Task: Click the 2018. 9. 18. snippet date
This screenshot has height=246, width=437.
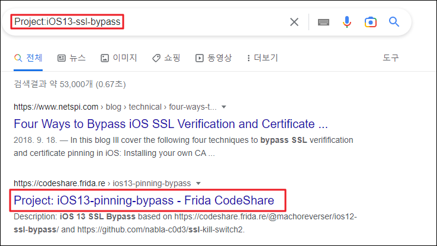Action: point(35,140)
